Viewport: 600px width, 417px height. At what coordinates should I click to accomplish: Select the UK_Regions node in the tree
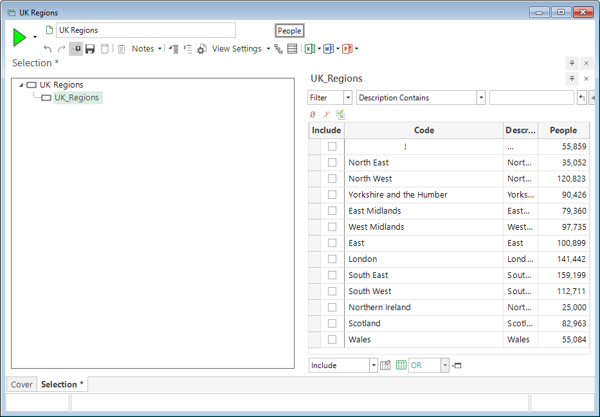[x=77, y=98]
